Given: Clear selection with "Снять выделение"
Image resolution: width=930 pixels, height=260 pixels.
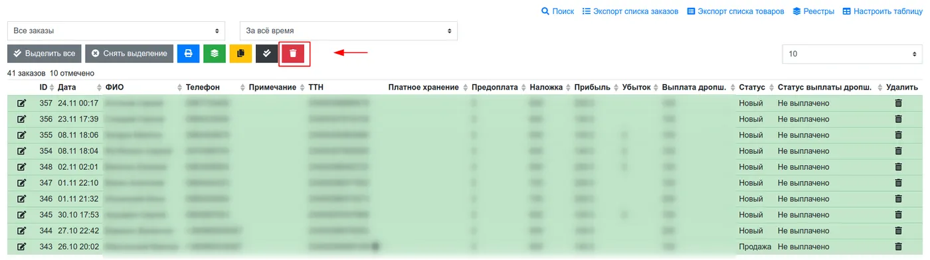Looking at the screenshot, I should pos(130,54).
